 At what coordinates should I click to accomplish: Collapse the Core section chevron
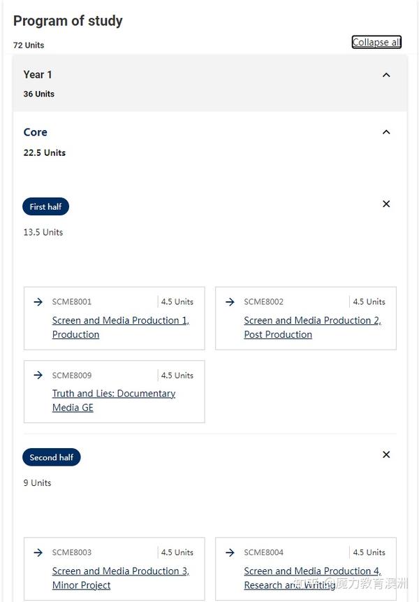click(x=386, y=132)
